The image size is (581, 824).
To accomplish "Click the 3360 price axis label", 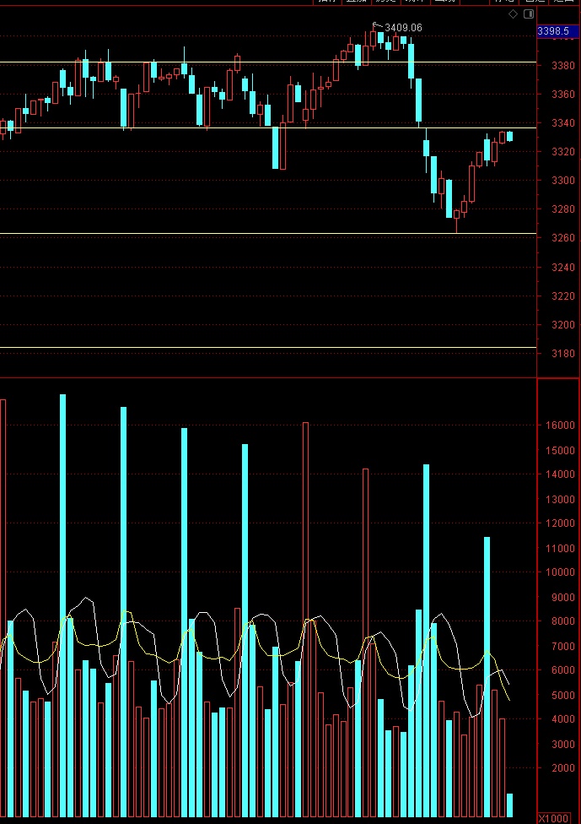I will coord(563,95).
